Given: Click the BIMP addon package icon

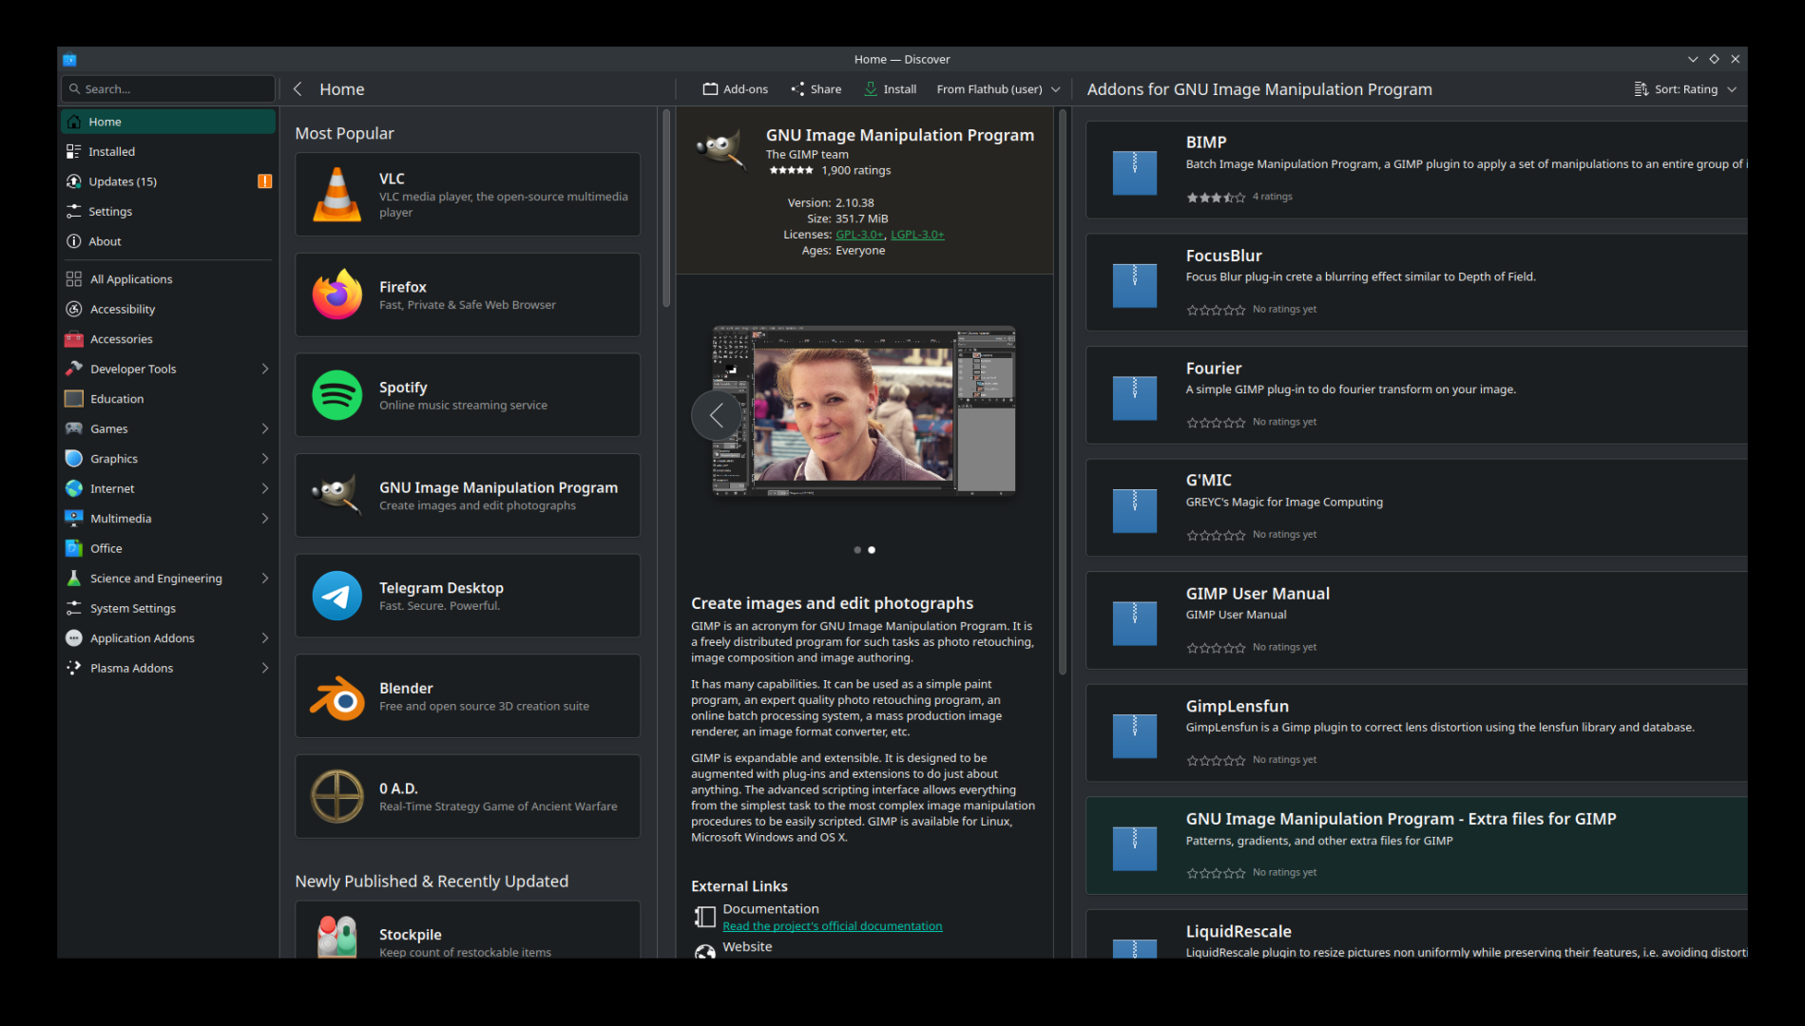Looking at the screenshot, I should coord(1135,172).
